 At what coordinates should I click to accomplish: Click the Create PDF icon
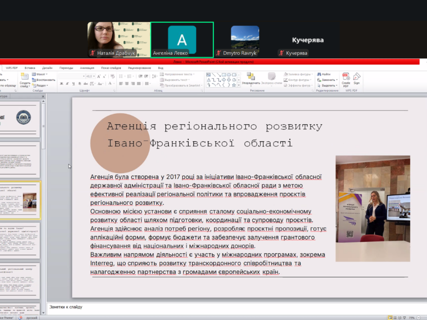click(346, 77)
